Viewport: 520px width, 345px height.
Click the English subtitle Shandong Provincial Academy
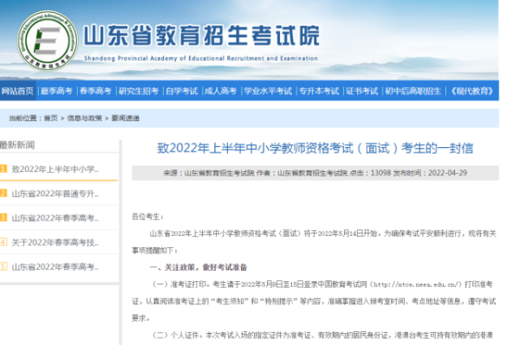pyautogui.click(x=201, y=58)
